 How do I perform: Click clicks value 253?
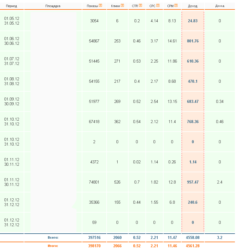[117, 41]
